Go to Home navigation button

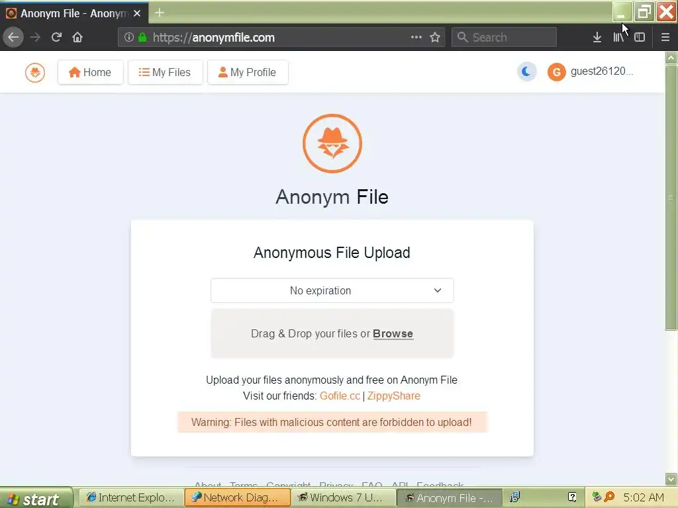pos(90,72)
